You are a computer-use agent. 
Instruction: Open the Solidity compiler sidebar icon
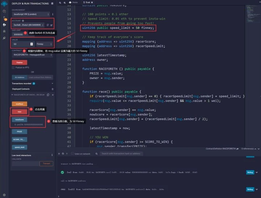[4, 18]
